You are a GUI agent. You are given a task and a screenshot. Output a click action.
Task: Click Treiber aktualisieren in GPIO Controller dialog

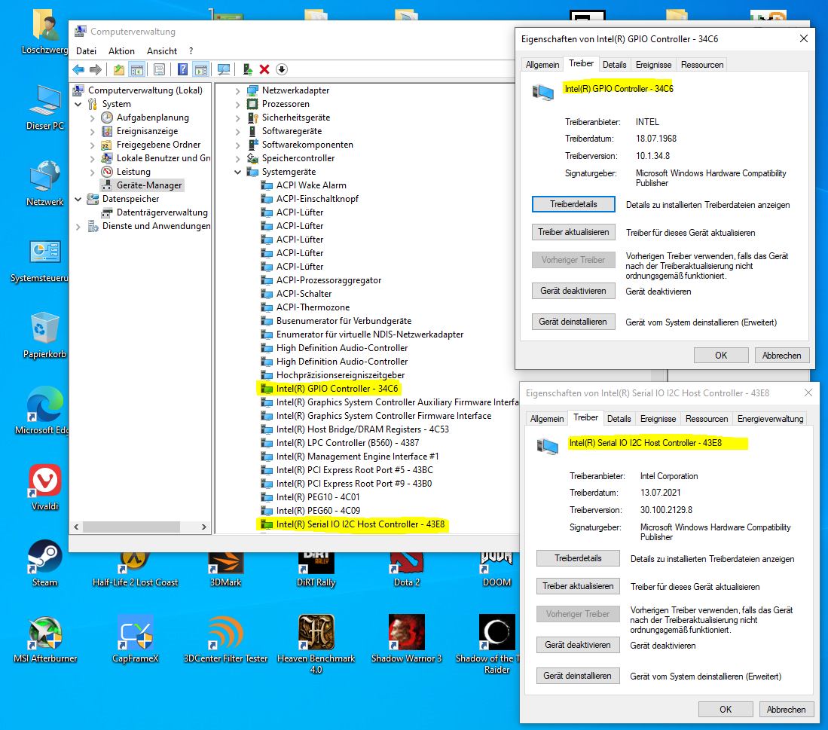click(573, 232)
